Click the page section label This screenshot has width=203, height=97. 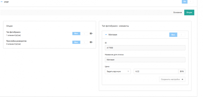(x=6, y=2)
